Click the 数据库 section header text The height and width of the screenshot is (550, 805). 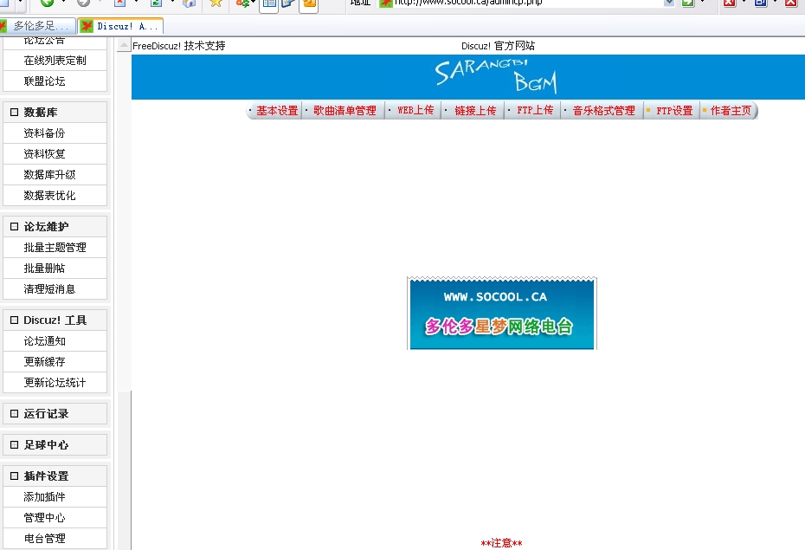tap(41, 112)
